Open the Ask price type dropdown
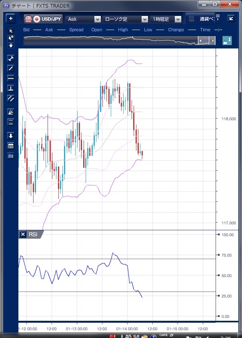 pos(97,19)
